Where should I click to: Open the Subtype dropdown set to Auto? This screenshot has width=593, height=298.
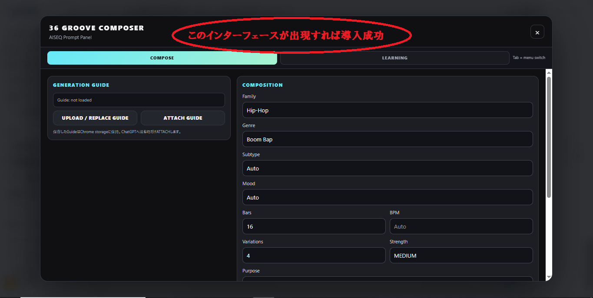388,168
